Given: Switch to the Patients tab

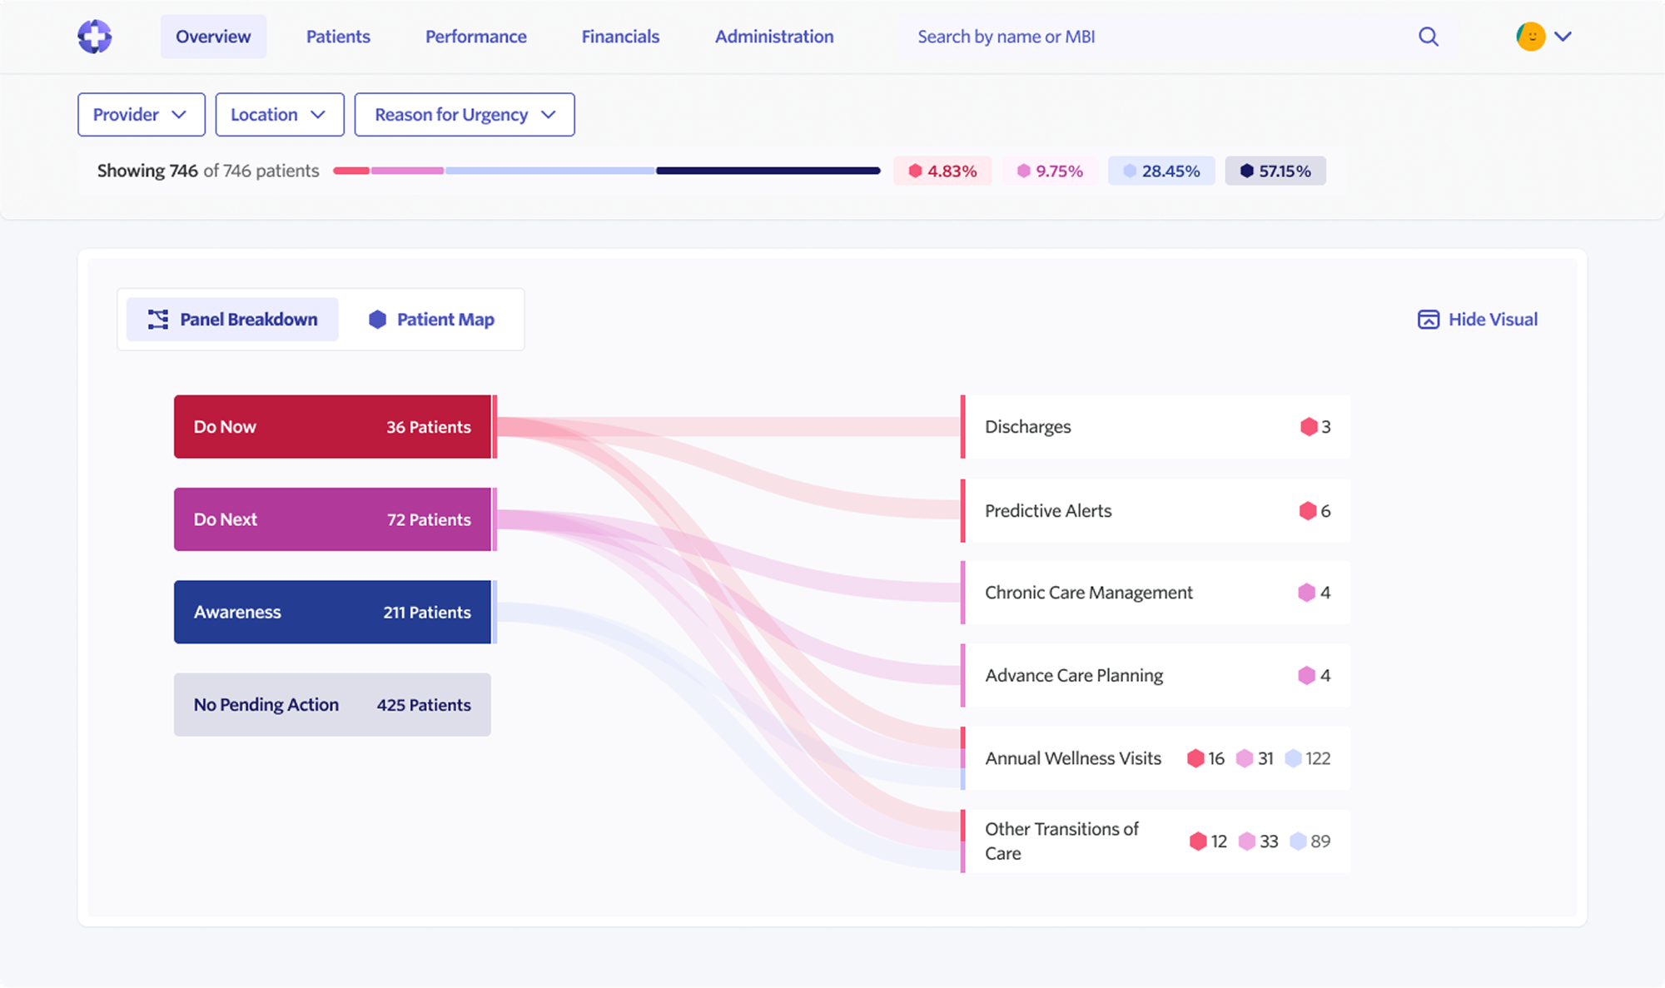Looking at the screenshot, I should 338,37.
